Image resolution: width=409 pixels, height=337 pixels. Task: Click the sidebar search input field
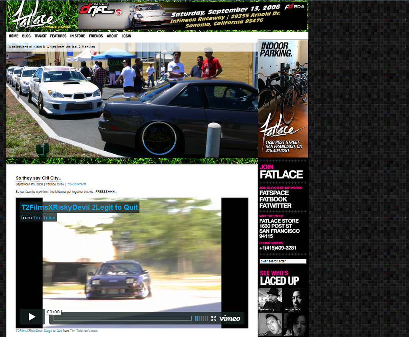click(283, 261)
